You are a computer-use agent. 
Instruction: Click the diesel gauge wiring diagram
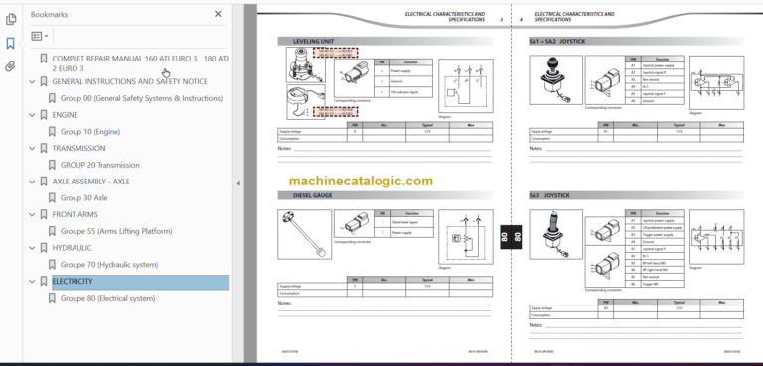466,237
